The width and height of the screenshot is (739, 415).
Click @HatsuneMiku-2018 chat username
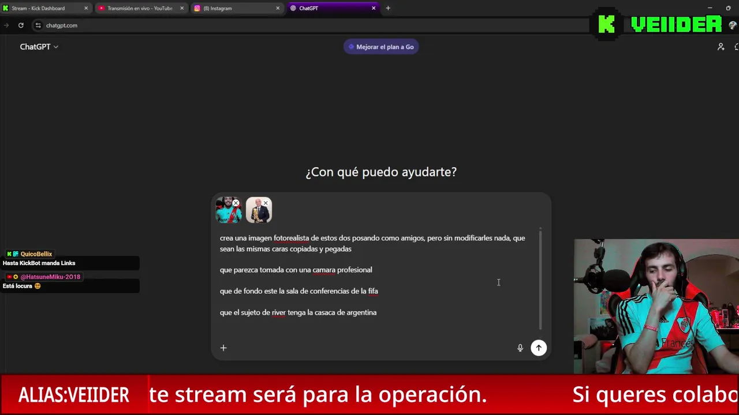pyautogui.click(x=50, y=277)
